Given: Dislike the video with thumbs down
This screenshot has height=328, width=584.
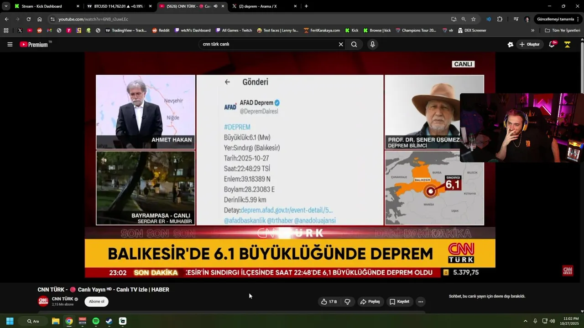Looking at the screenshot, I should [348, 302].
